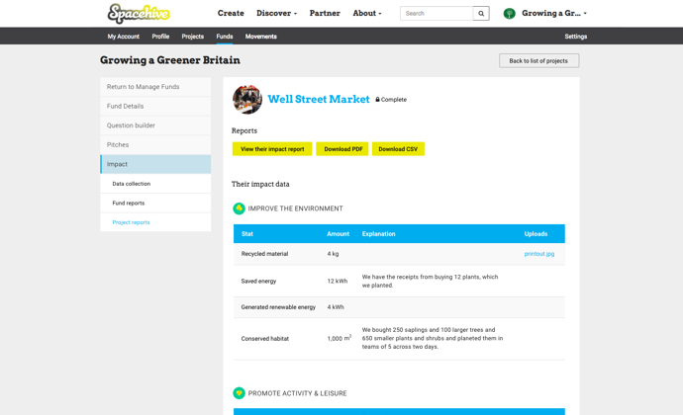Select the Funds tab
The width and height of the screenshot is (683, 415).
click(225, 37)
